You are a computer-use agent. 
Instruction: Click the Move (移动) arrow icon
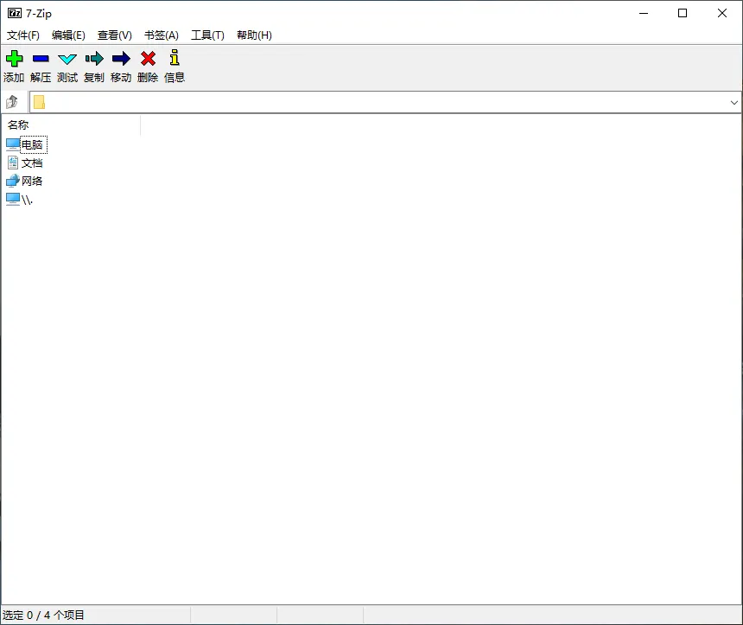point(121,59)
